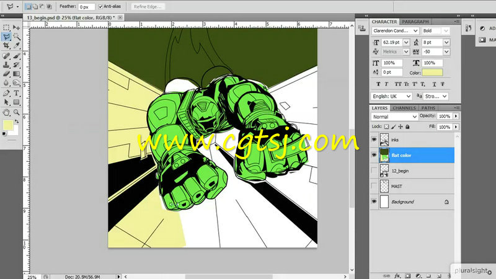The width and height of the screenshot is (496, 279).
Task: Select the Healing Brush tool
Action: [x=6, y=56]
